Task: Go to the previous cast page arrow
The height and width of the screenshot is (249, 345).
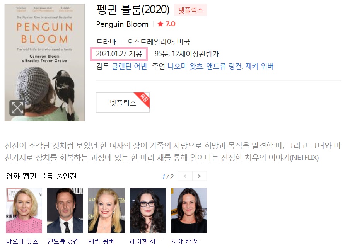Action: (185, 176)
